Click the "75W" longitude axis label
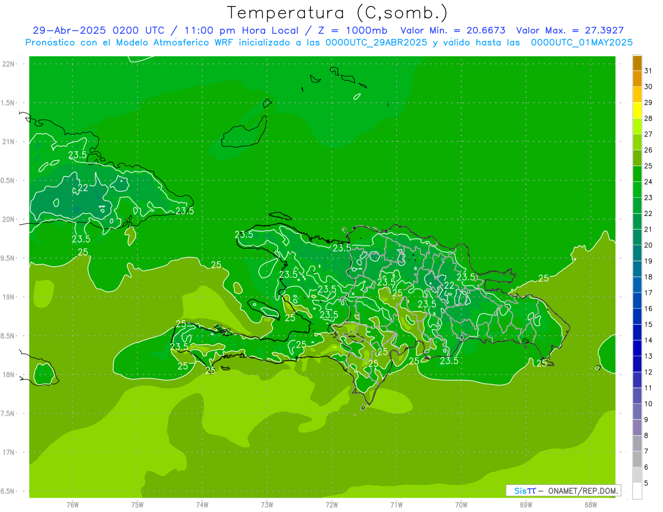The height and width of the screenshot is (512, 663). tap(138, 505)
